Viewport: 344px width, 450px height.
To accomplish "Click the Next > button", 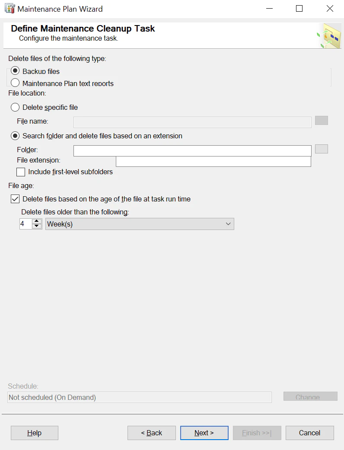I will pyautogui.click(x=204, y=433).
